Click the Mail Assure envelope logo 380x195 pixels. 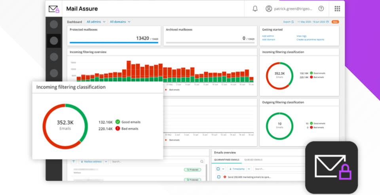point(54,9)
